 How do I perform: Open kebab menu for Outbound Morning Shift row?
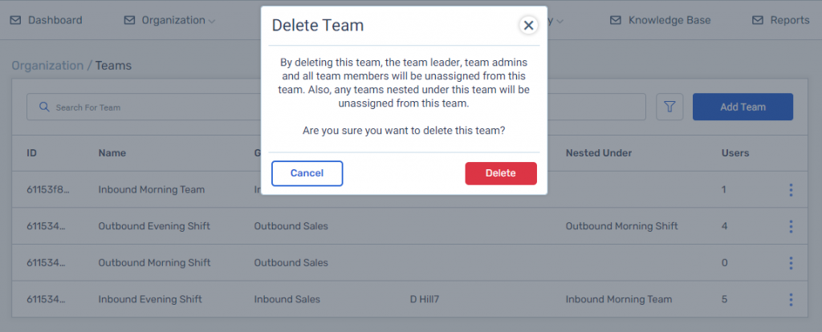click(x=791, y=263)
